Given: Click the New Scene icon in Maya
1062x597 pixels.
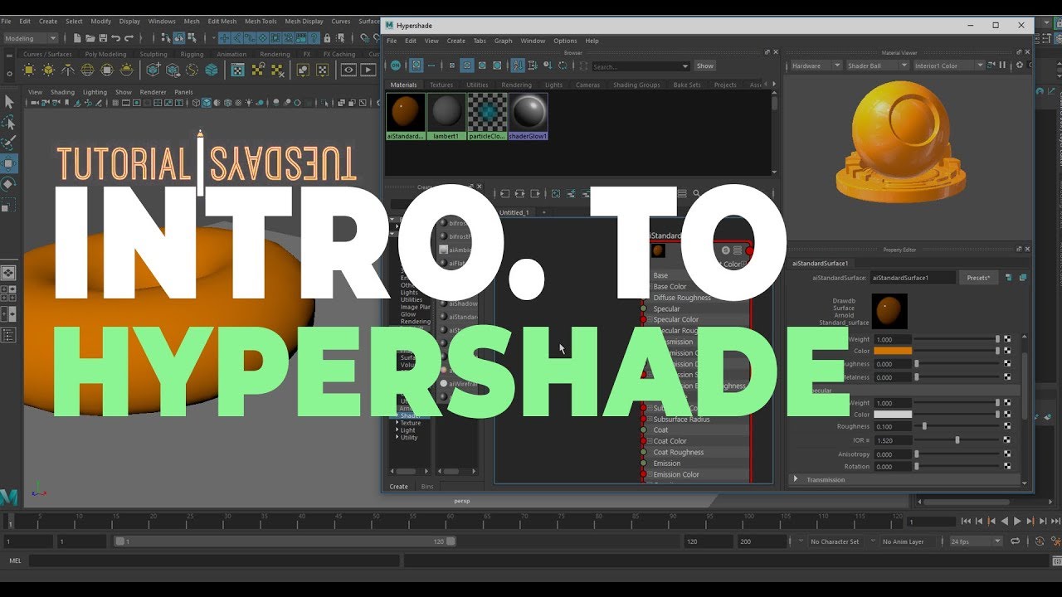Looking at the screenshot, I should tap(77, 38).
